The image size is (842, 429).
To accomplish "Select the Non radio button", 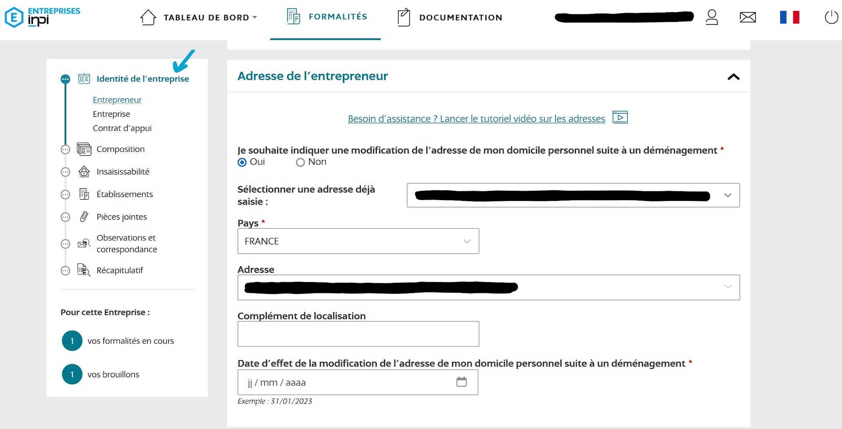I will pos(300,162).
